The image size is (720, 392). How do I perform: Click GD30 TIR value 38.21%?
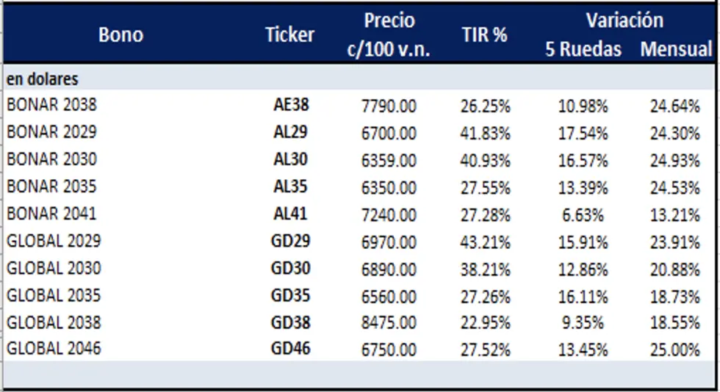[486, 269]
